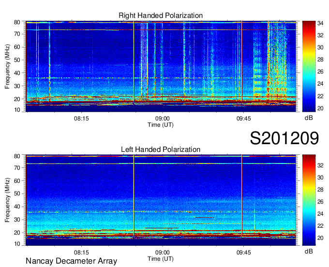This screenshot has width=329, height=267.
Task: Click the Left Handed panel color bar
Action: tap(309, 200)
